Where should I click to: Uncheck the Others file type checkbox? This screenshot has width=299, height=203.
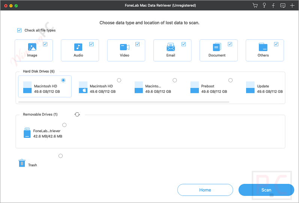(x=276, y=44)
